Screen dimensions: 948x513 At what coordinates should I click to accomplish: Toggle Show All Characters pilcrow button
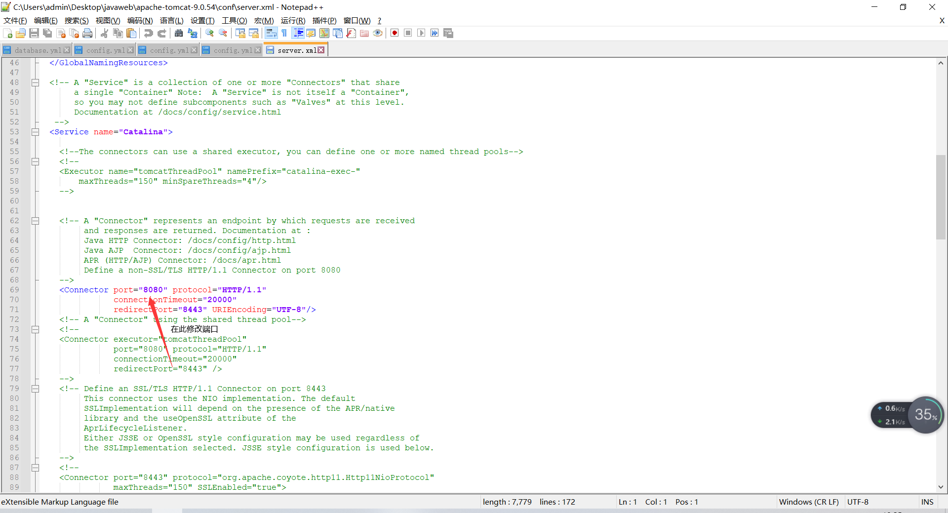click(x=284, y=33)
